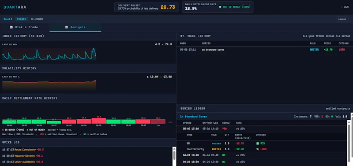Click the LOSS icon in Counterparty row

click(258, 149)
